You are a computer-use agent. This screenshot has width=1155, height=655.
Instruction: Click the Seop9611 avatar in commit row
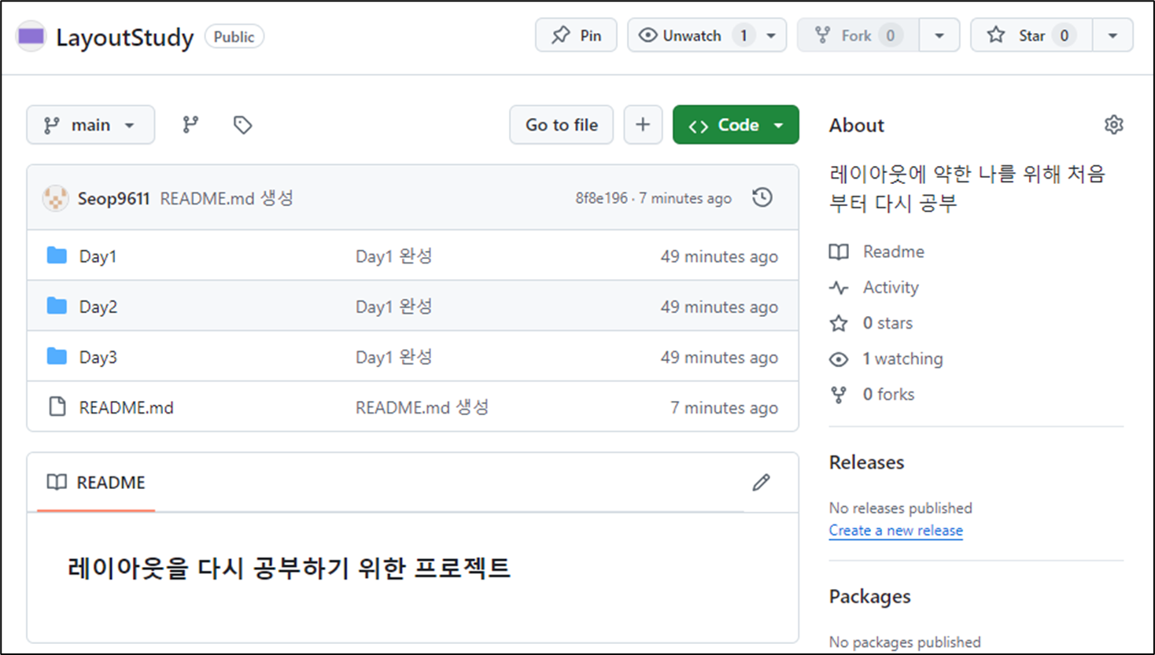point(55,198)
